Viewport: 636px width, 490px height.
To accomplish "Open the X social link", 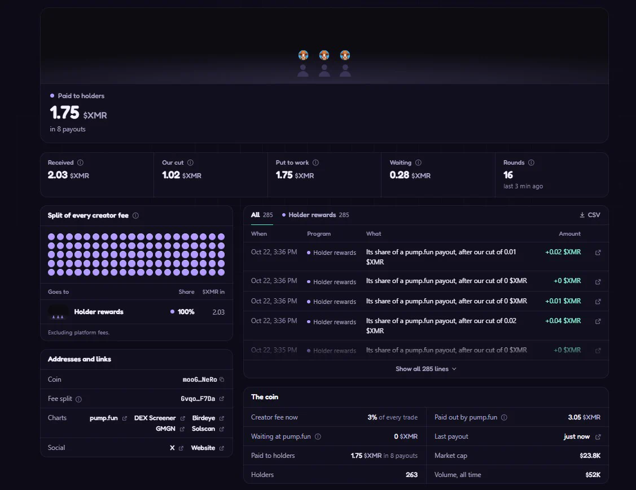I will pos(177,448).
